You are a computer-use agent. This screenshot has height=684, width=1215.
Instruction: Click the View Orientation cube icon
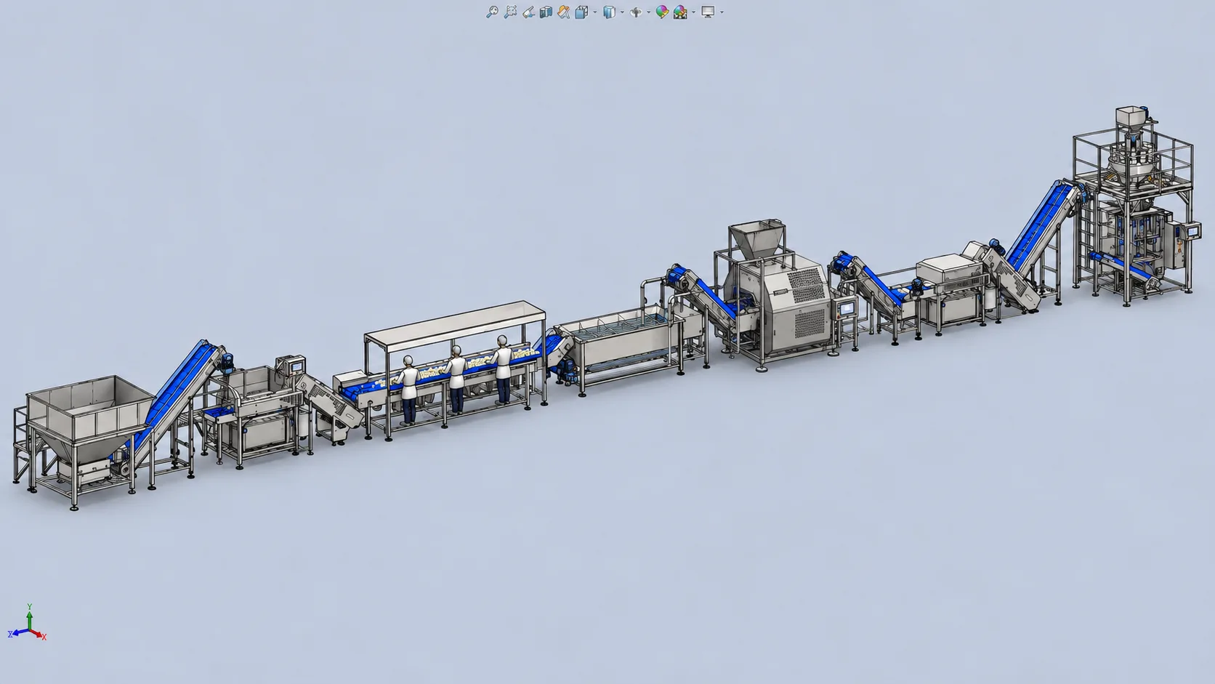(581, 12)
